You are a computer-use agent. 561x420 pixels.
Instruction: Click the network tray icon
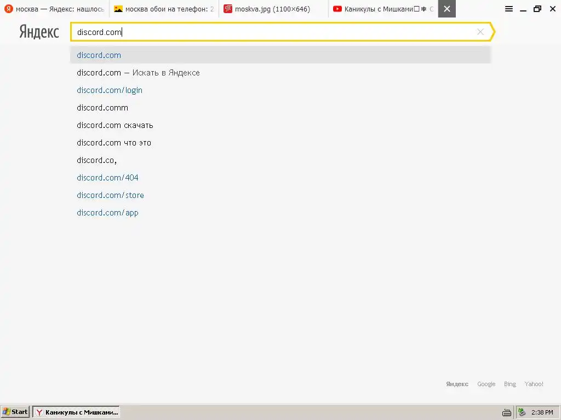pos(522,412)
